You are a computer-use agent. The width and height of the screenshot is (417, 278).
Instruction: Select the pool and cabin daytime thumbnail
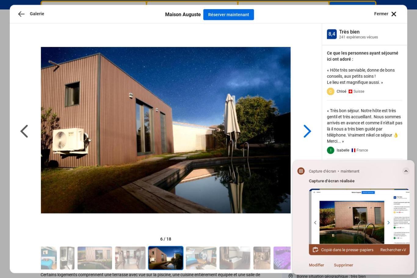coord(95,258)
